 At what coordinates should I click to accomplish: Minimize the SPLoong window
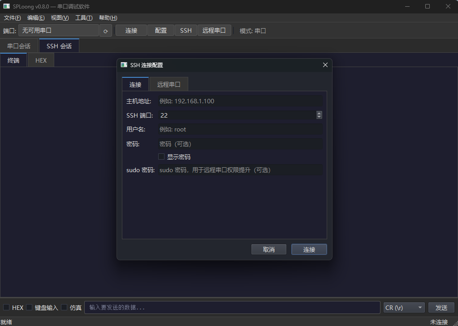407,6
